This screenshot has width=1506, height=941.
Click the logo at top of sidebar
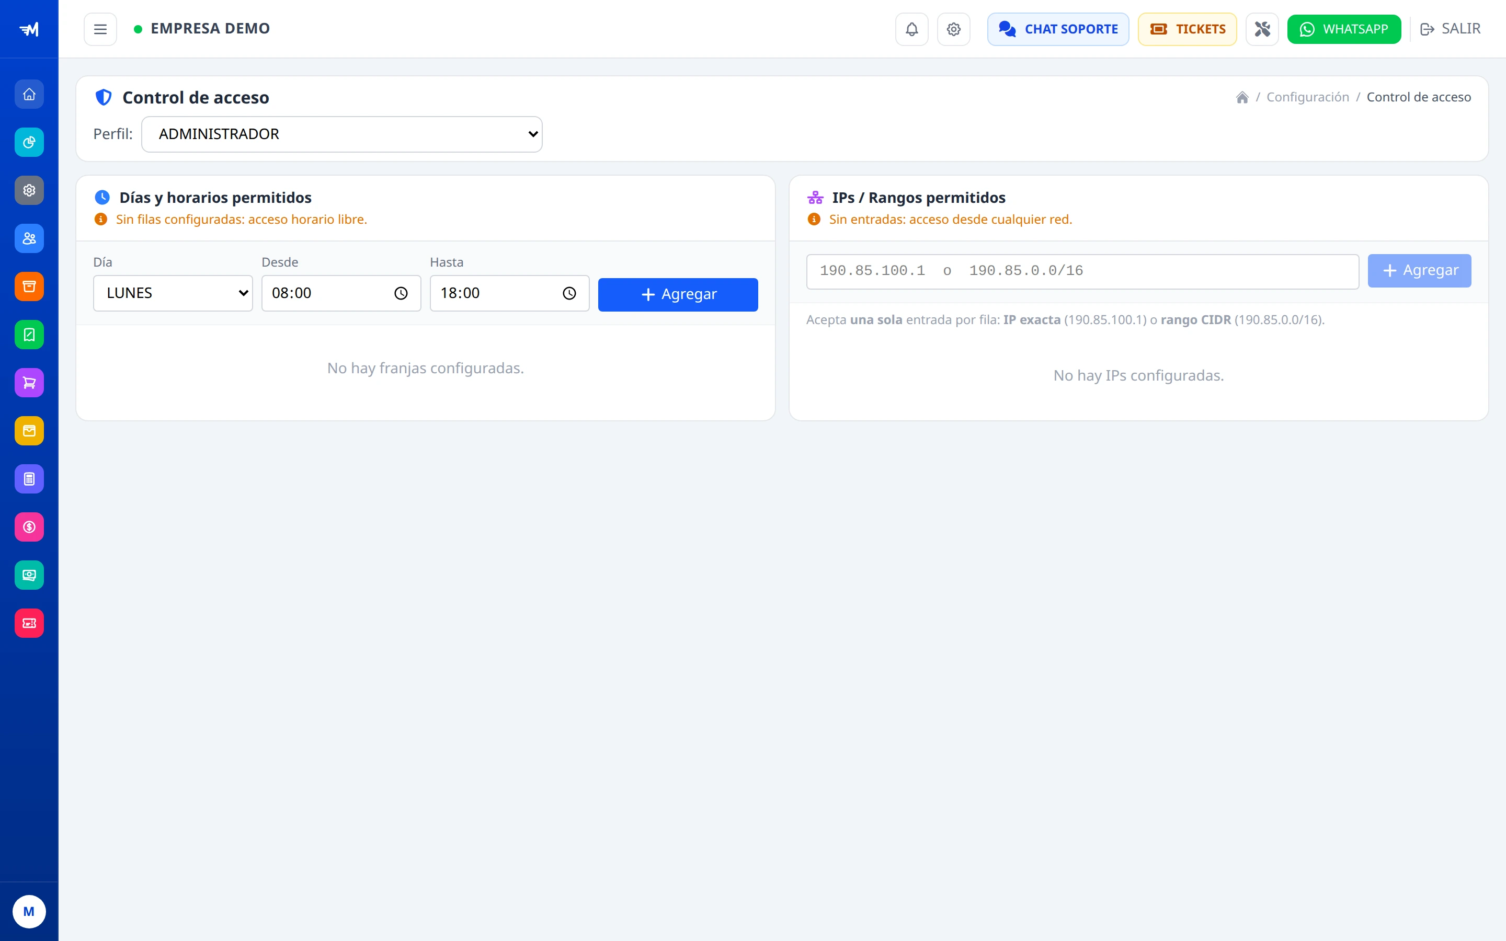click(29, 29)
